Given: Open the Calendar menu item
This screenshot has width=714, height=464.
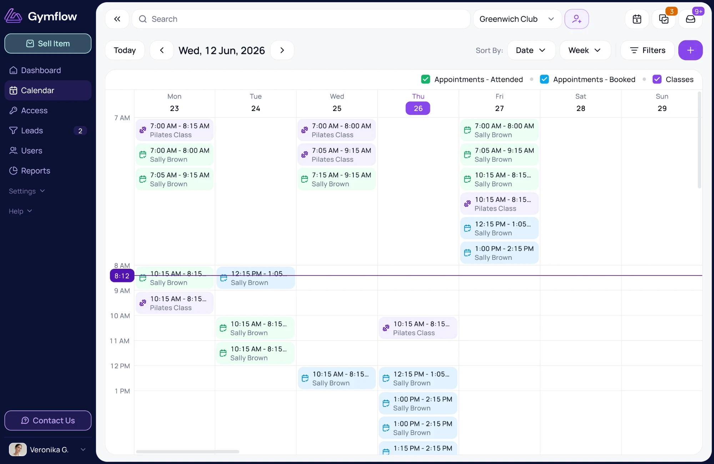Looking at the screenshot, I should 48,90.
